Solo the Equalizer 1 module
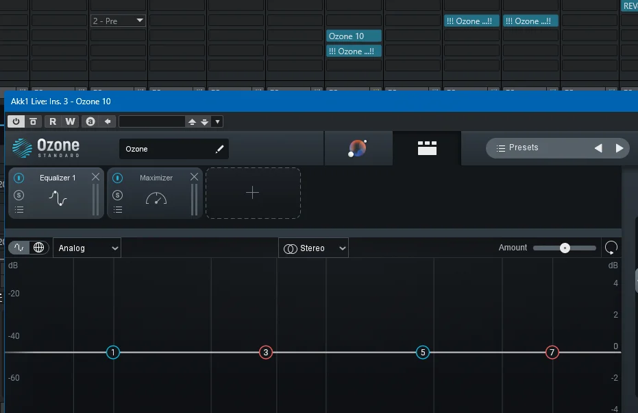638x413 pixels. tap(19, 195)
